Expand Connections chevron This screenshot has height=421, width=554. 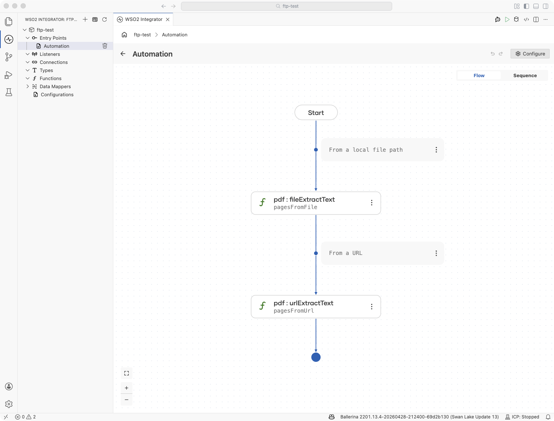(x=28, y=62)
